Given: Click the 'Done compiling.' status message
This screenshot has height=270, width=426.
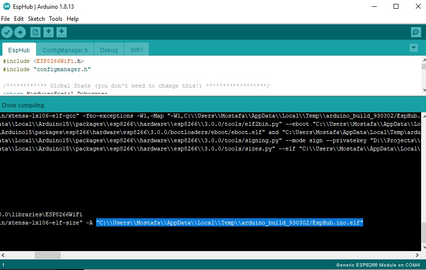Looking at the screenshot, I should pos(24,105).
